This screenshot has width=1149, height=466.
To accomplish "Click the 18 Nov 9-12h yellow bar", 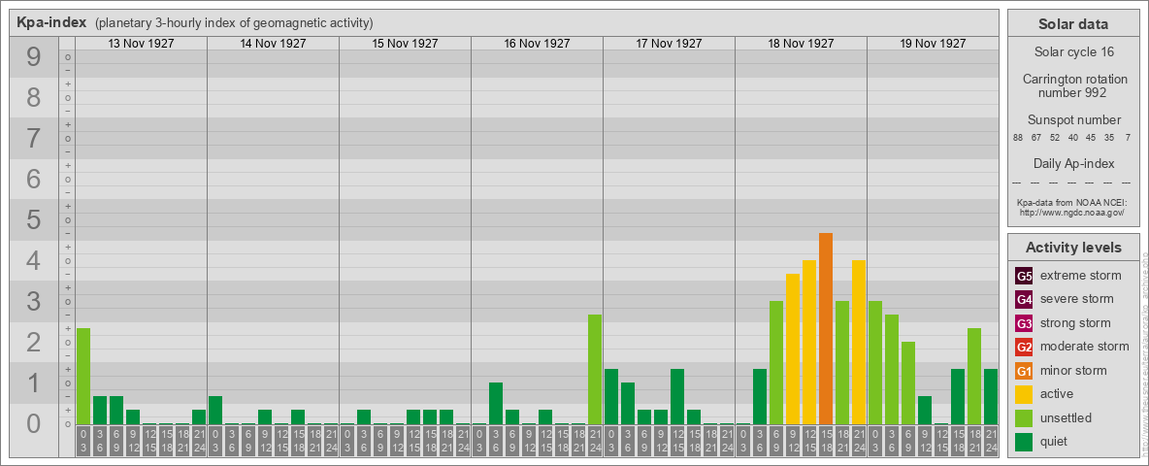I will pyautogui.click(x=793, y=349).
